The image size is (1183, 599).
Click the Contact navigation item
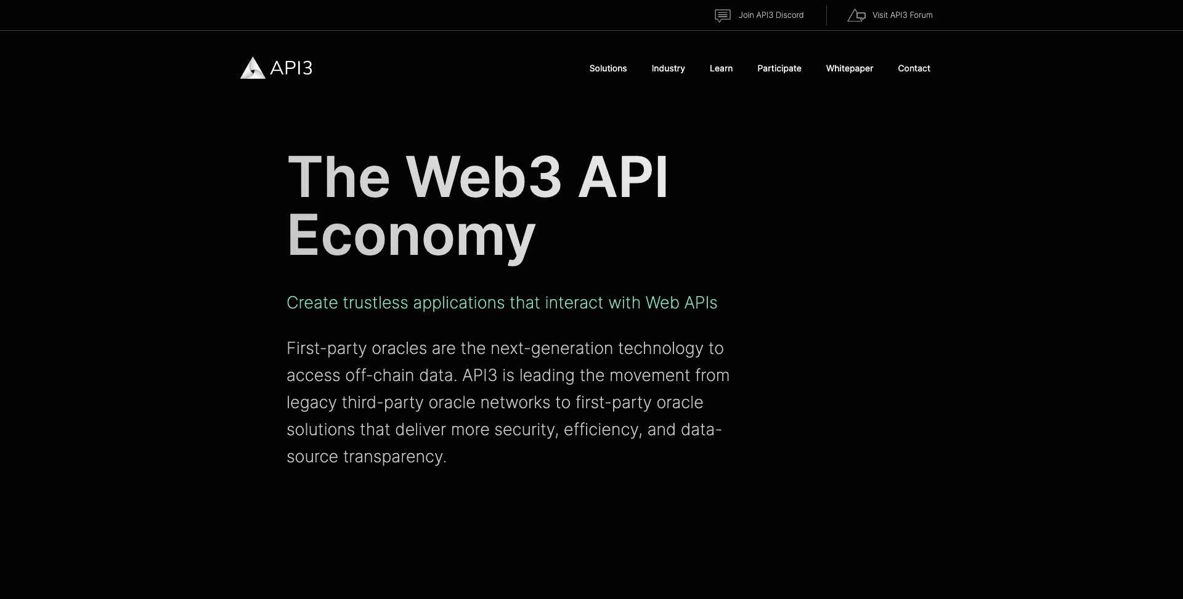(x=914, y=68)
